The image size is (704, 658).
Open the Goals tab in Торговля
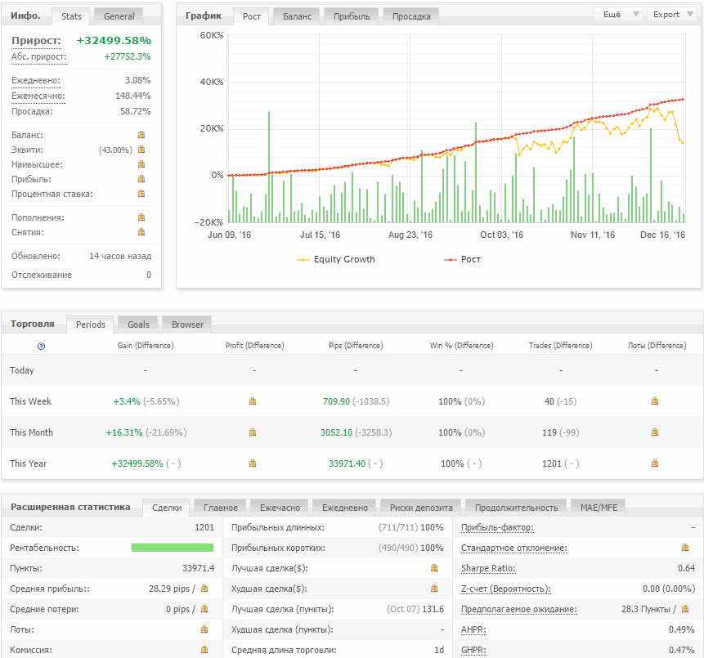click(138, 325)
